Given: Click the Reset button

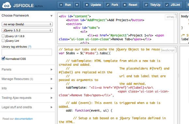Looking at the screenshot, I should click(130, 5).
